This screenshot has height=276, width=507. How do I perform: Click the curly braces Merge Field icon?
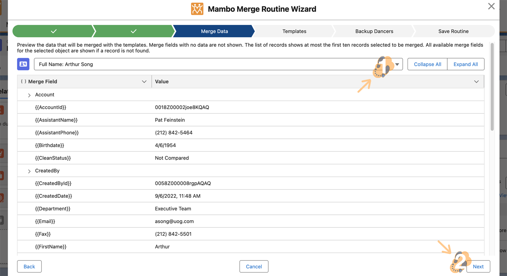[23, 82]
